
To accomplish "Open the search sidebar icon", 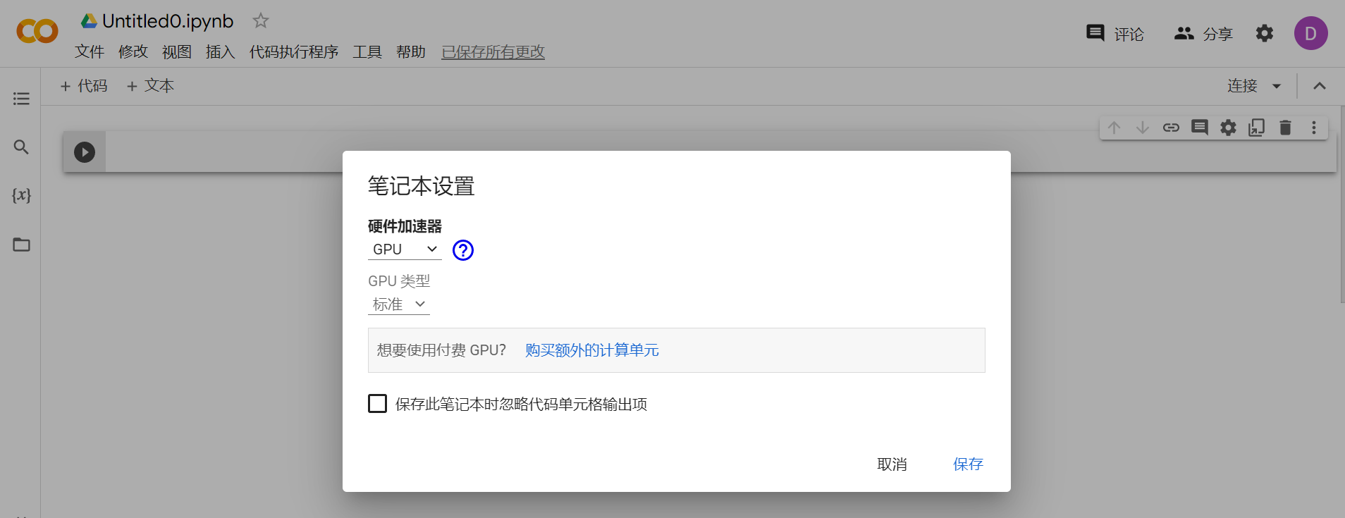I will [x=21, y=147].
